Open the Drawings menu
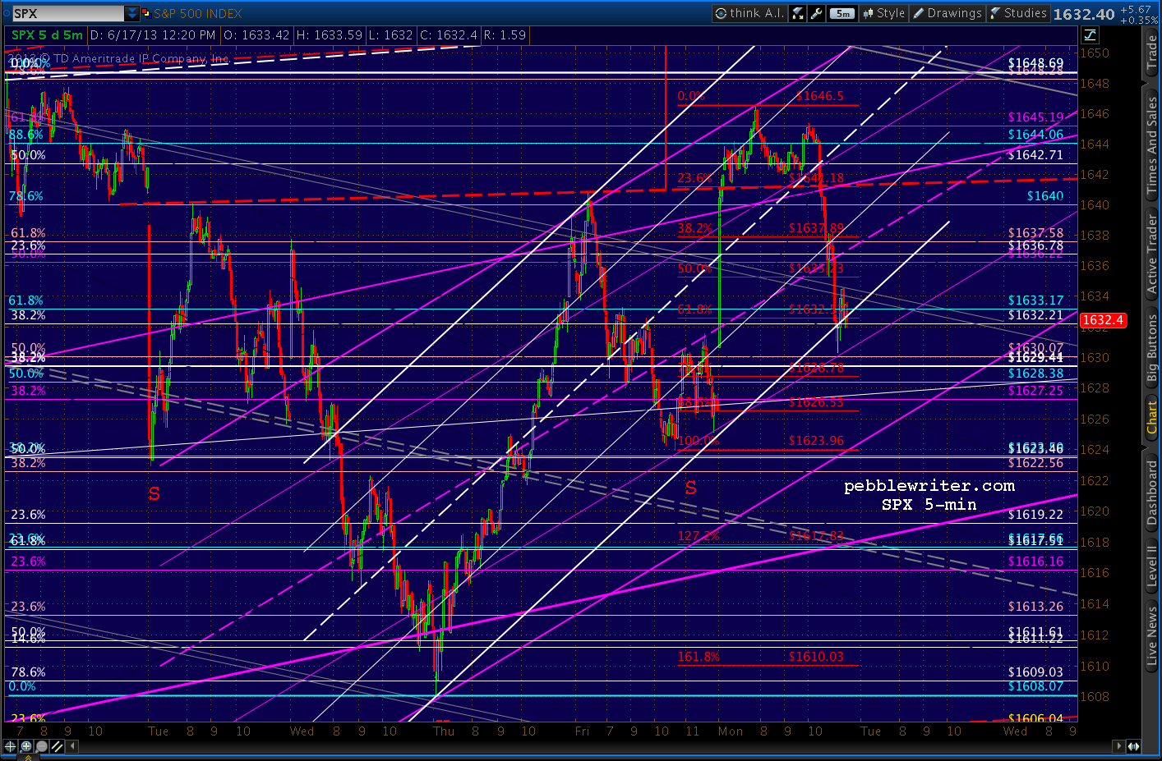This screenshot has height=761, width=1162. [x=947, y=13]
